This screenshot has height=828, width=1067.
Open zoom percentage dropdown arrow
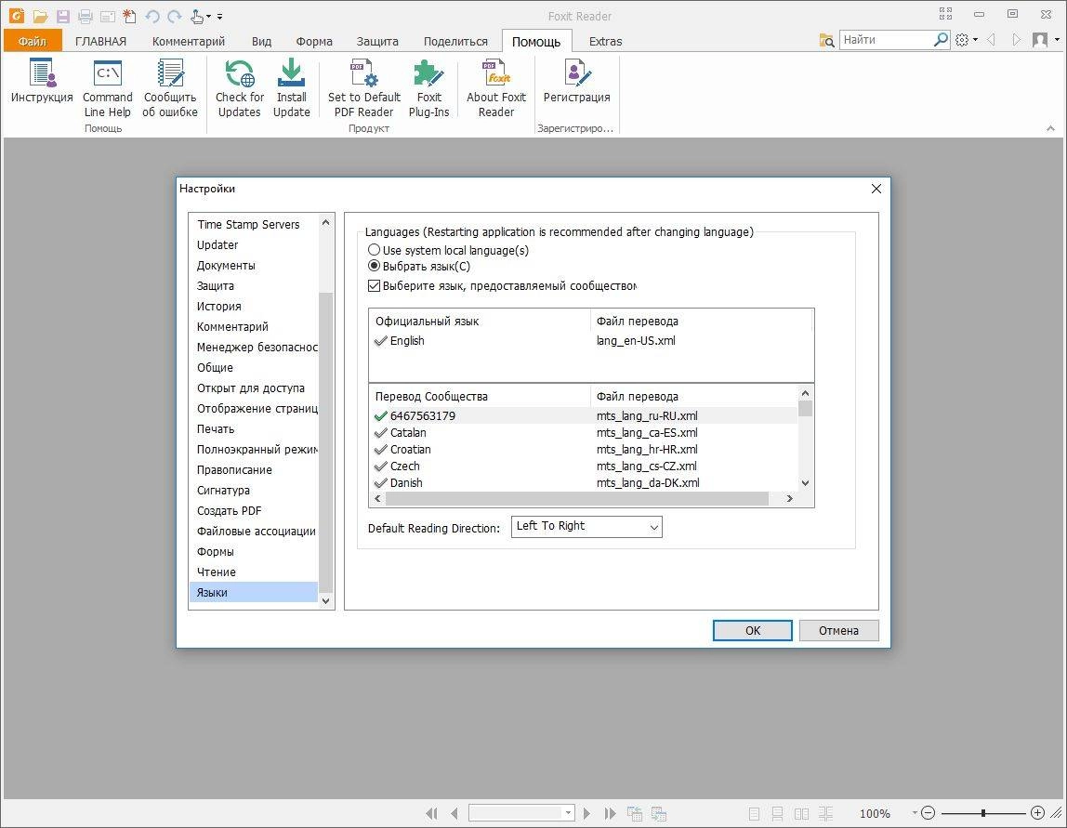[914, 813]
